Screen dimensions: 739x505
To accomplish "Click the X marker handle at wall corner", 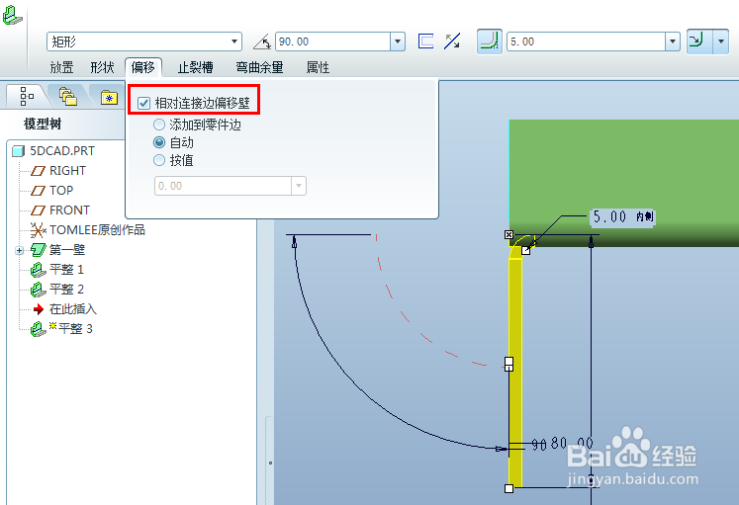I will (x=508, y=234).
